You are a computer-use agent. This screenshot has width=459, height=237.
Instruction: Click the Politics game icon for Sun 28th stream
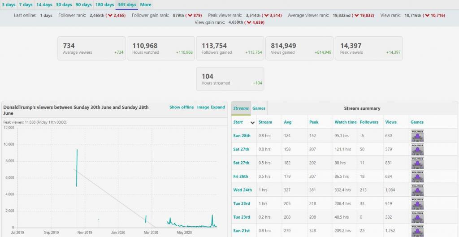point(417,136)
